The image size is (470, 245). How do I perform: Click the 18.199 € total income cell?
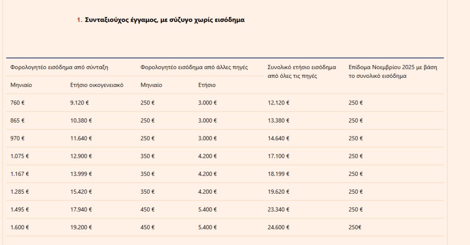(x=278, y=174)
